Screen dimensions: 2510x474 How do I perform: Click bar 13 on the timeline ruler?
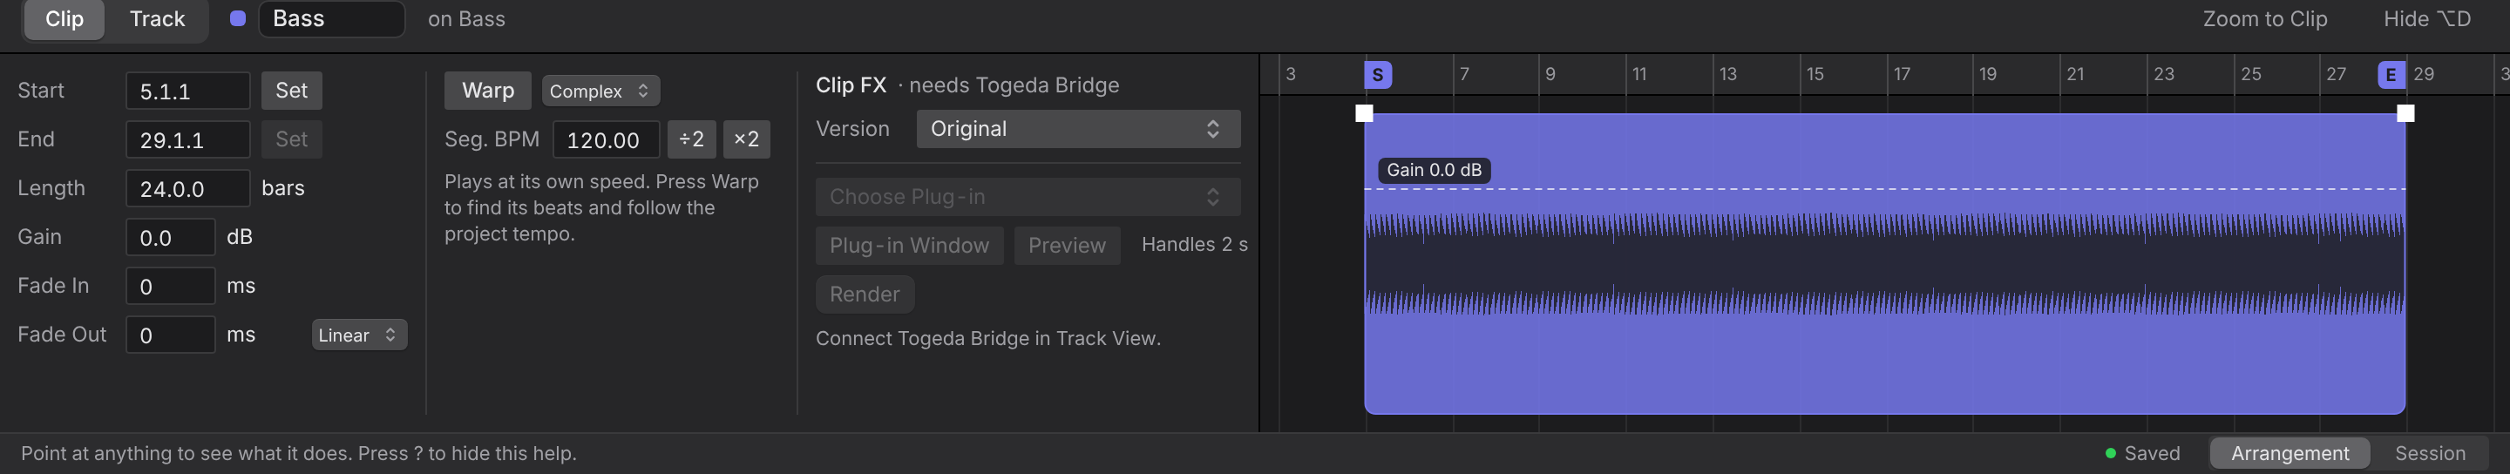tap(1727, 74)
